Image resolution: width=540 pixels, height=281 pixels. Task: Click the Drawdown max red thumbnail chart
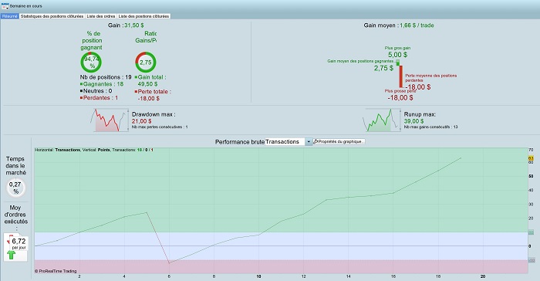point(110,120)
